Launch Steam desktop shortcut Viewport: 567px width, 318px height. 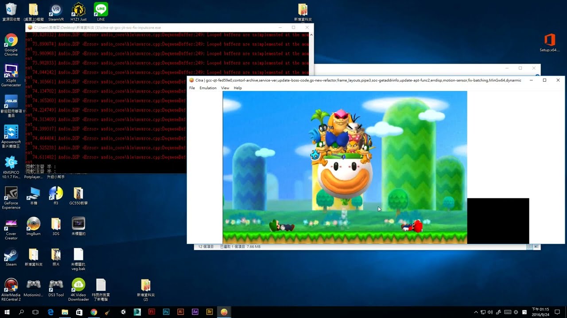11,257
